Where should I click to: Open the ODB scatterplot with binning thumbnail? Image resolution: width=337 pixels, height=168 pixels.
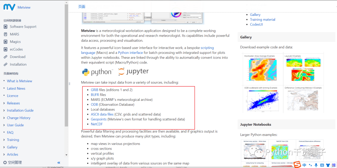263,100
